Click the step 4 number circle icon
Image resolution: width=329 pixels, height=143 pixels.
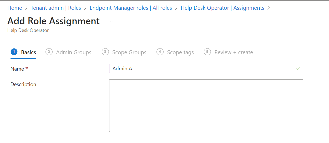click(160, 52)
